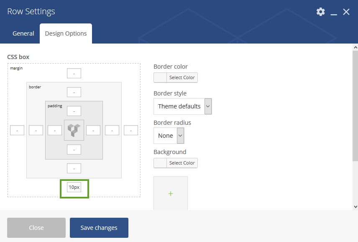
Task: Click the scrollbar up arrow
Action: [x=355, y=47]
